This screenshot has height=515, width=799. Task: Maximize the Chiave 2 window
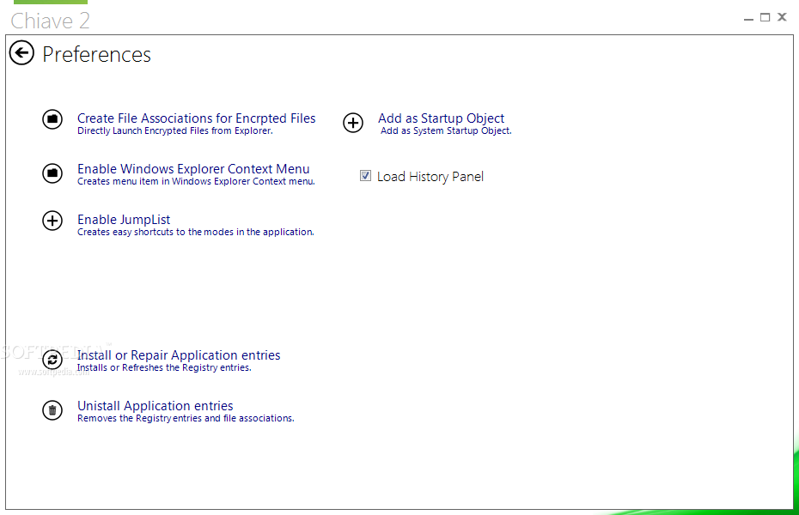pos(765,17)
